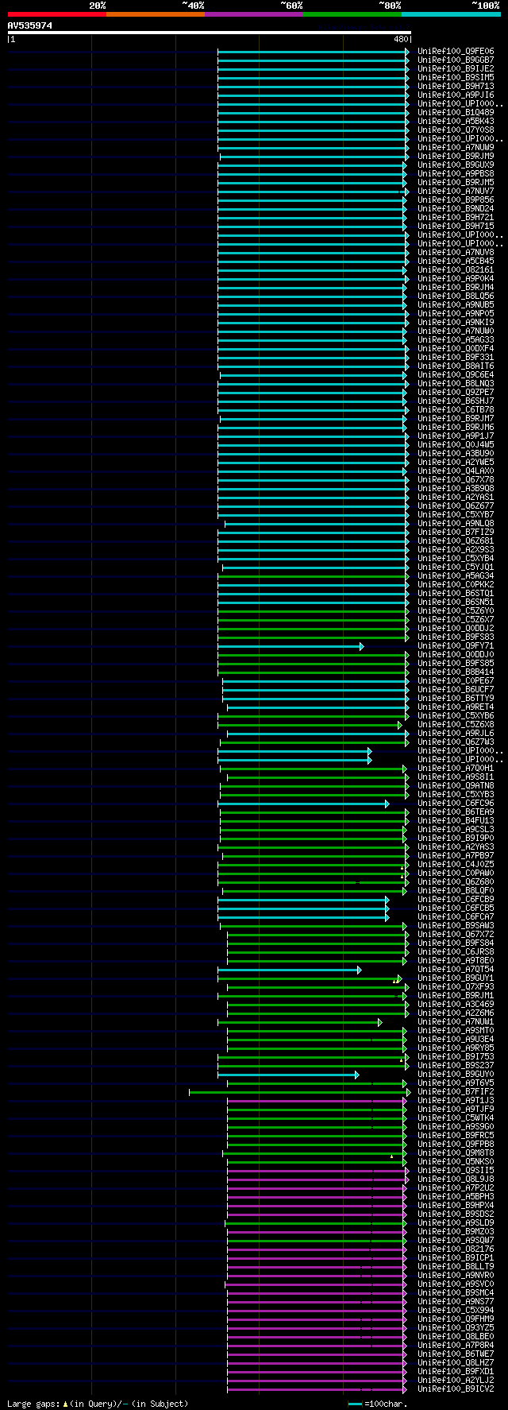Select the UniRef100_B6SN51 label
This screenshot has width=508, height=1410.
(456, 602)
